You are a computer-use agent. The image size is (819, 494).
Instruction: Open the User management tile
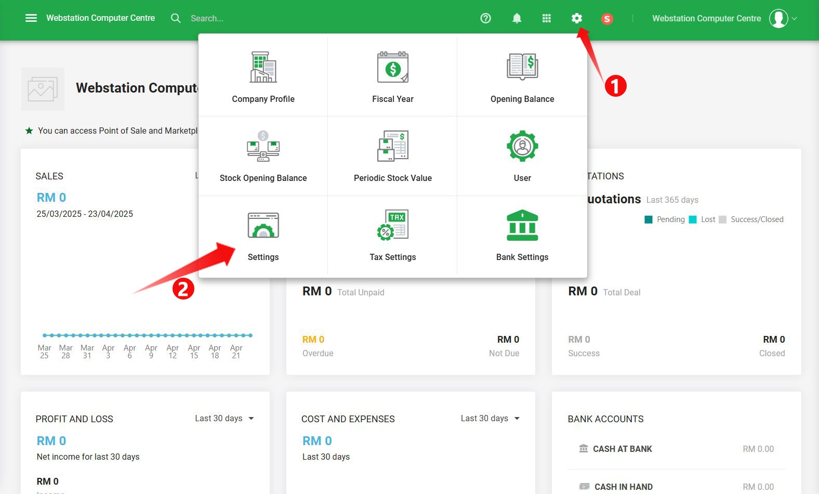click(x=522, y=156)
